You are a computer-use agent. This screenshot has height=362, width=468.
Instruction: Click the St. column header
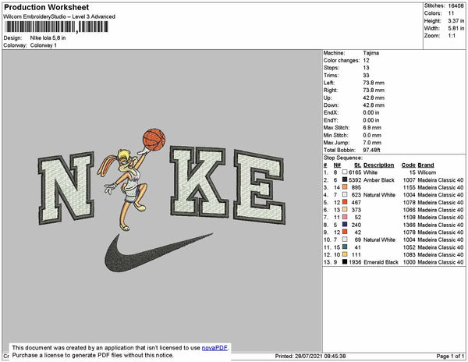pos(357,165)
